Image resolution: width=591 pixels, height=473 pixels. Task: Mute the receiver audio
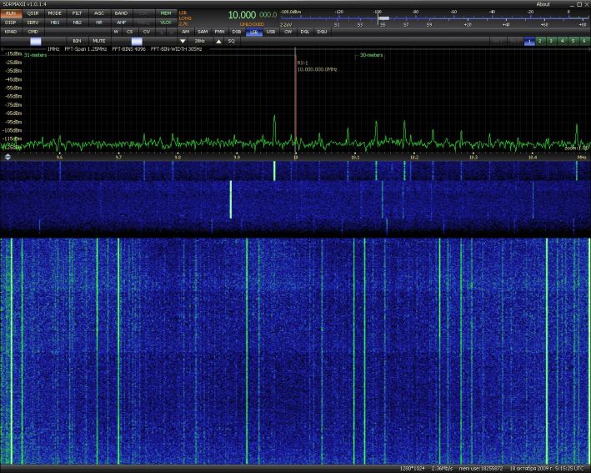[99, 41]
